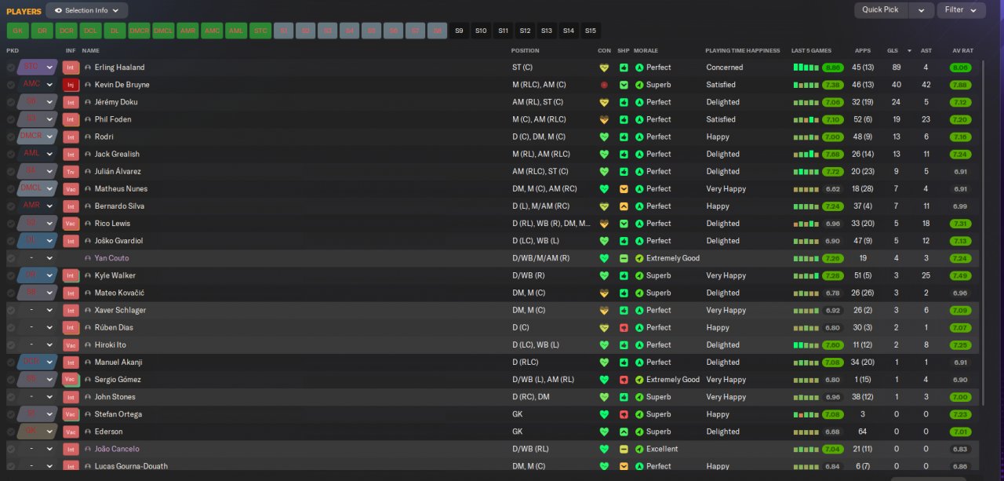Sort by the NAME column header

[91, 50]
